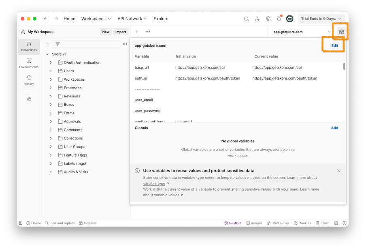Viewport: 366px width, 249px height.
Task: Go forward with the right arrow
Action: click(x=56, y=19)
